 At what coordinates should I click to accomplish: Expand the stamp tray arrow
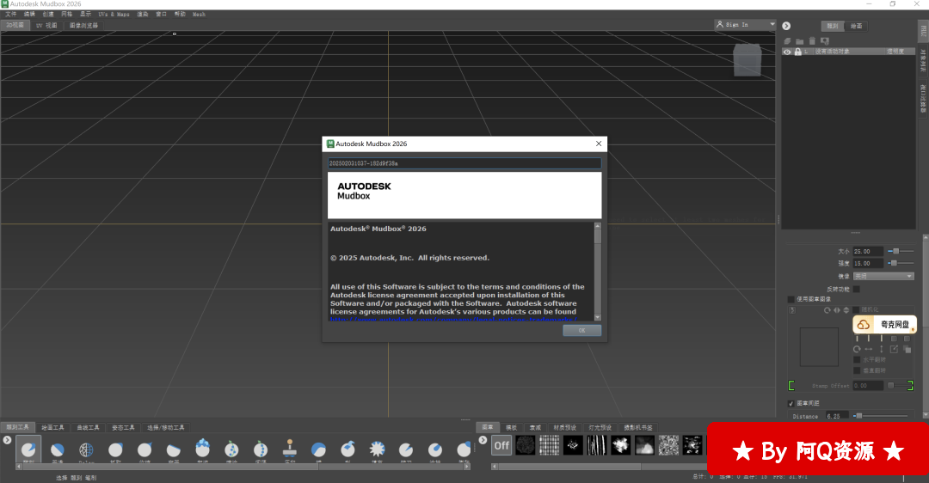483,440
